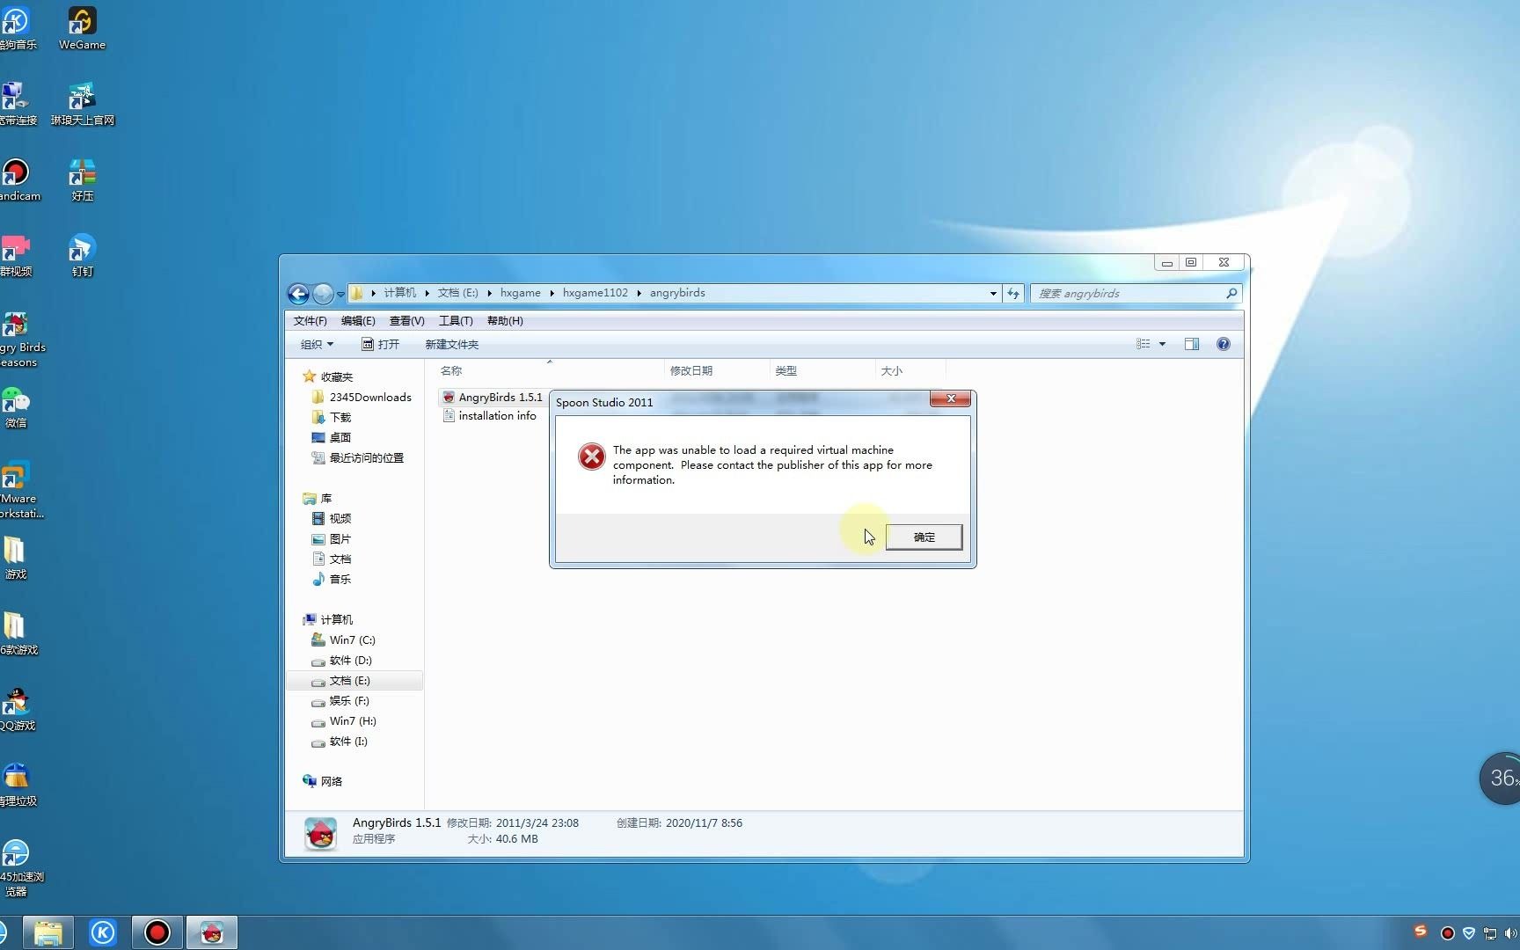Open 最近访问的位置
Viewport: 1520px width, 950px height.
tap(358, 457)
